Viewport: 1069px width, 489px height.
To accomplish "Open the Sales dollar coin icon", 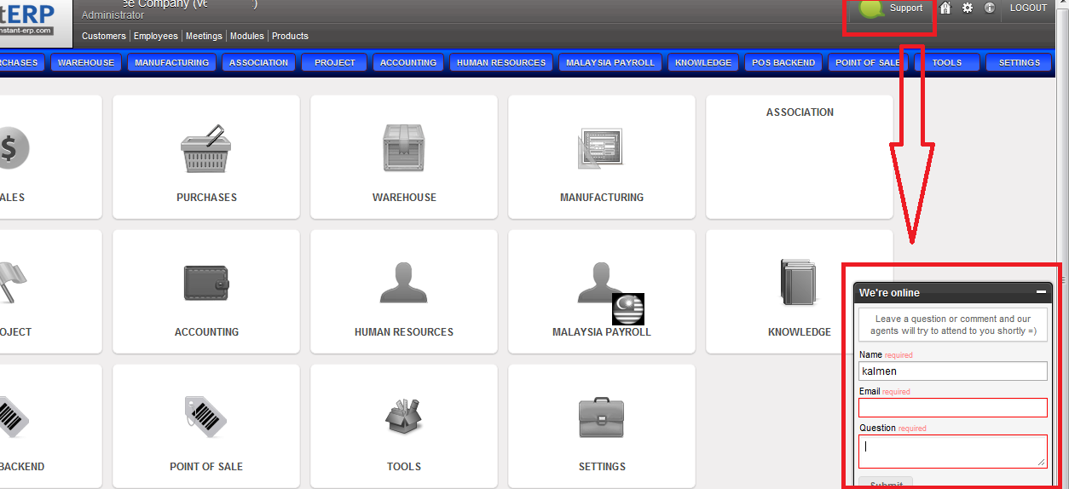I will [x=13, y=149].
